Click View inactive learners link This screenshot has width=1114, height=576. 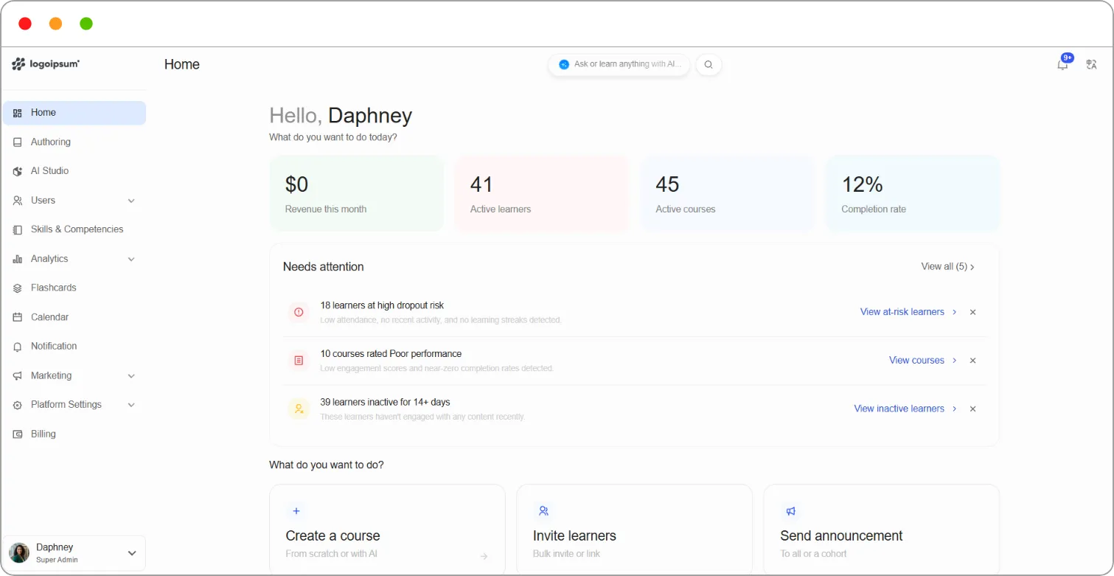pyautogui.click(x=905, y=409)
